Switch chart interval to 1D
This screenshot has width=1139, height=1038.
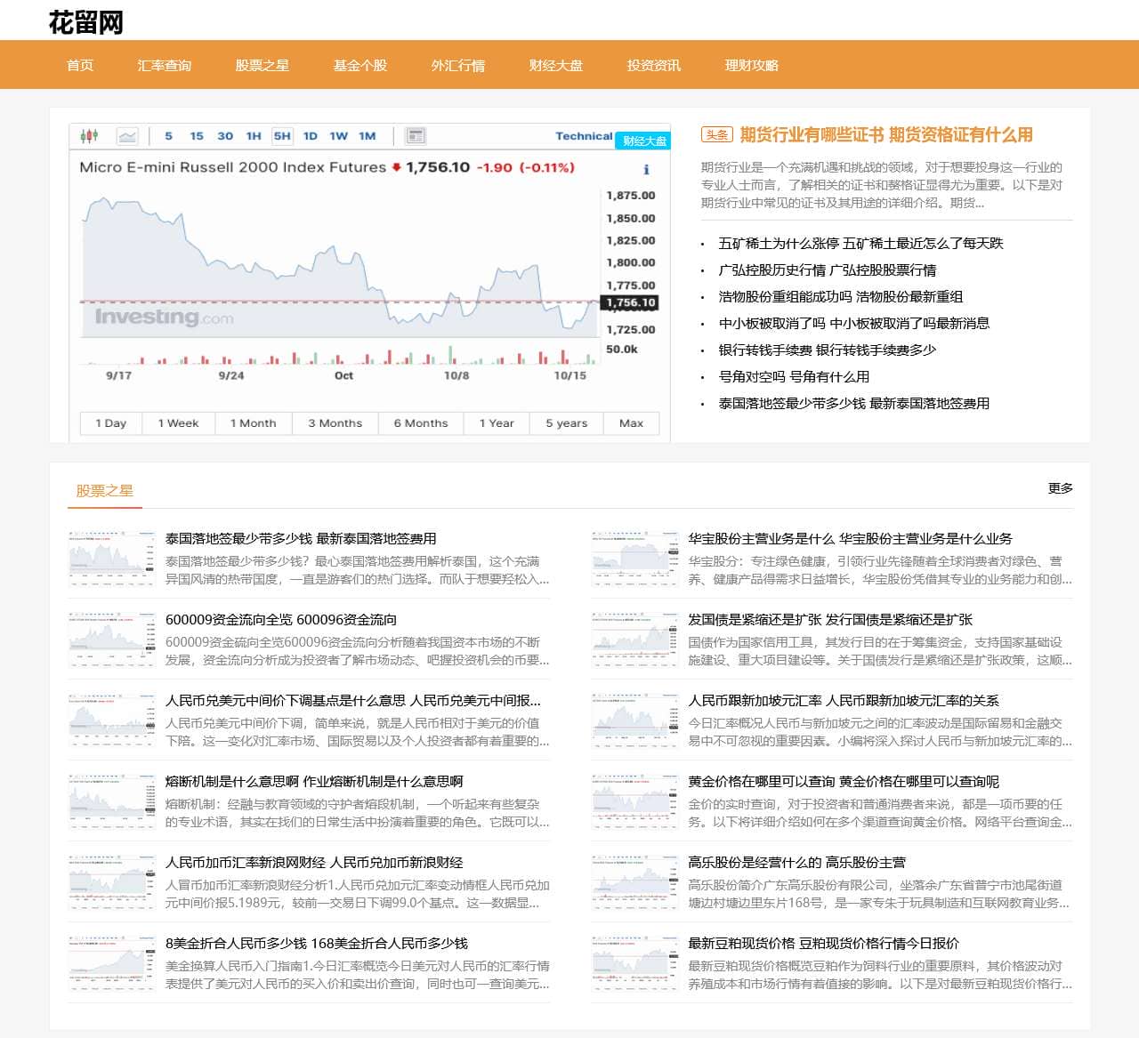pos(311,136)
